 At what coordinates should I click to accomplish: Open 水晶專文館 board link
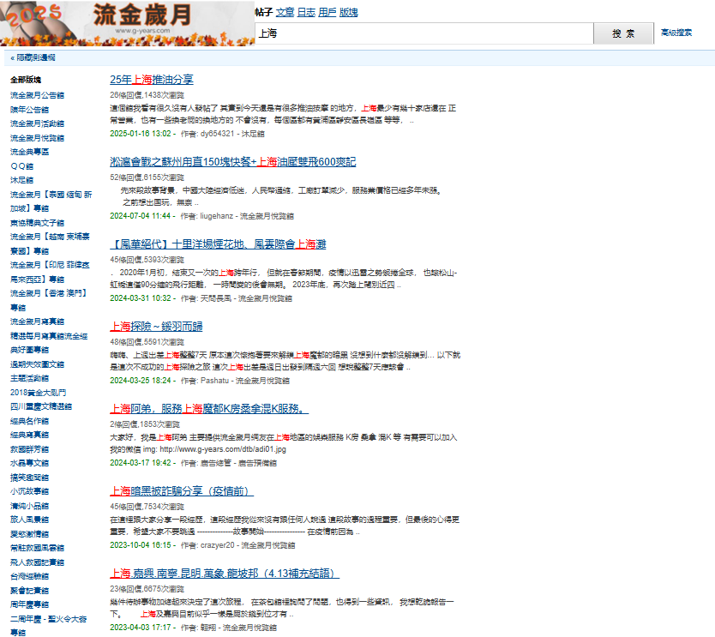click(30, 463)
